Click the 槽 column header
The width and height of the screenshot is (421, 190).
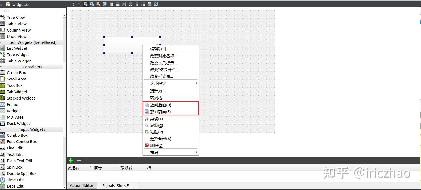pyautogui.click(x=283, y=167)
